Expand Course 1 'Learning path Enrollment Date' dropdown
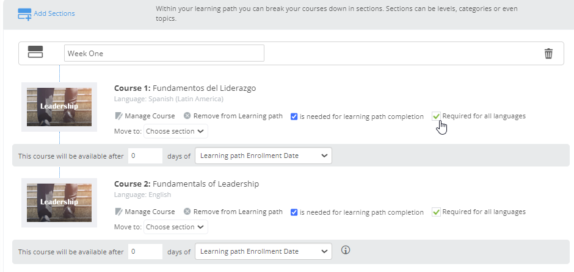This screenshot has height=272, width=574. click(263, 156)
